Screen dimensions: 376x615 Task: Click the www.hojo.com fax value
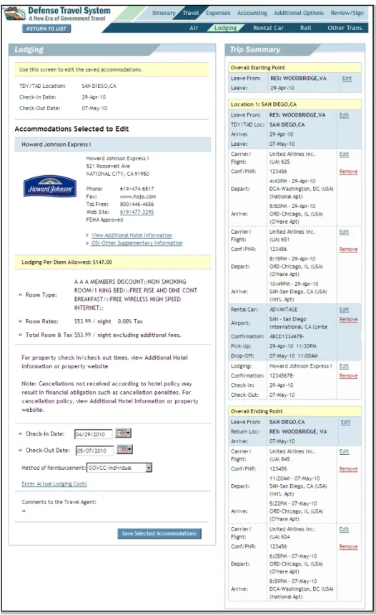[x=138, y=197]
